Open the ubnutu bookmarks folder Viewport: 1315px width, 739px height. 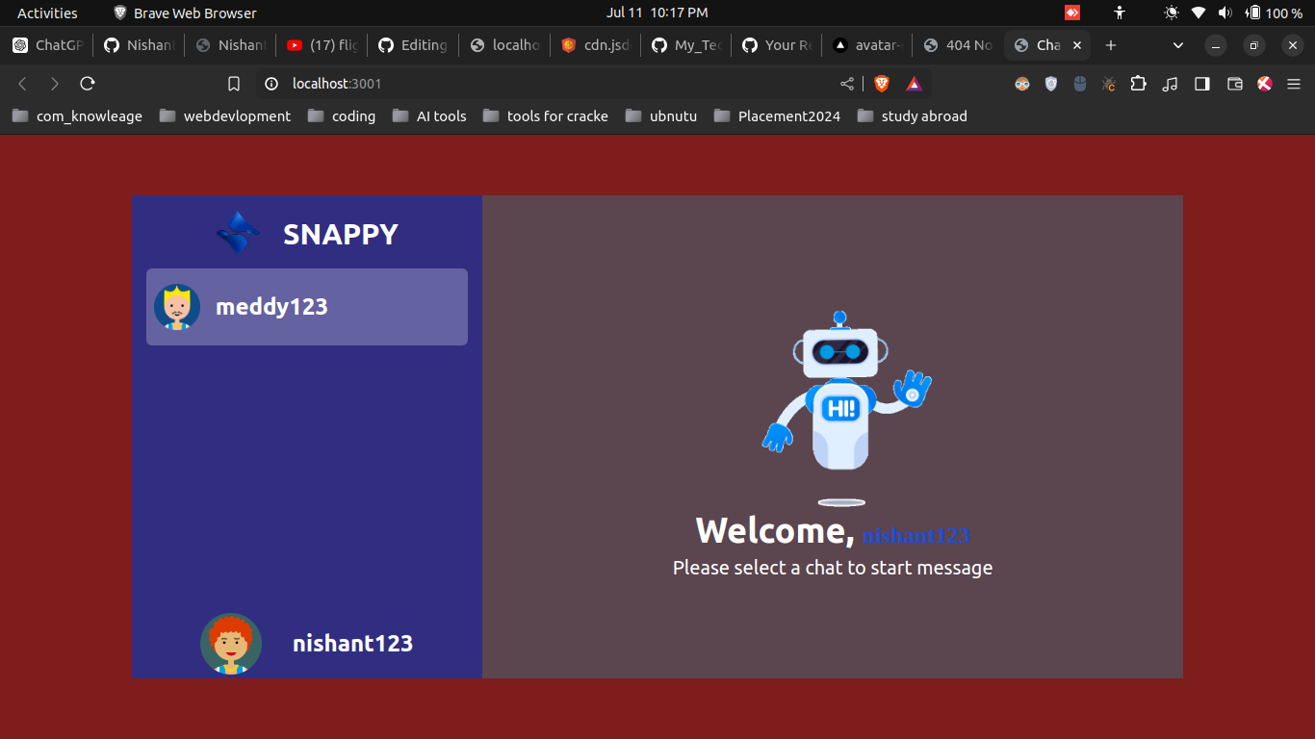click(661, 116)
